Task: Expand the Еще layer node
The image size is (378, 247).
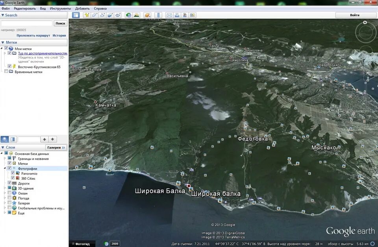Action: 5,212
